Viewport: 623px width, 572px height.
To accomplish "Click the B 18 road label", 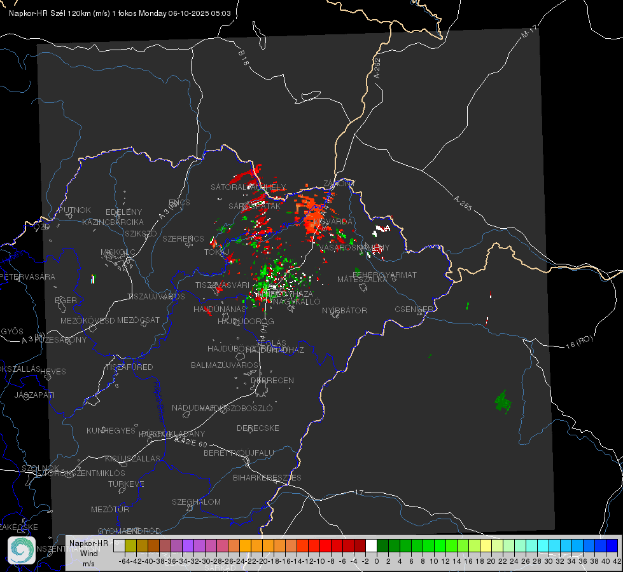I will 244,58.
